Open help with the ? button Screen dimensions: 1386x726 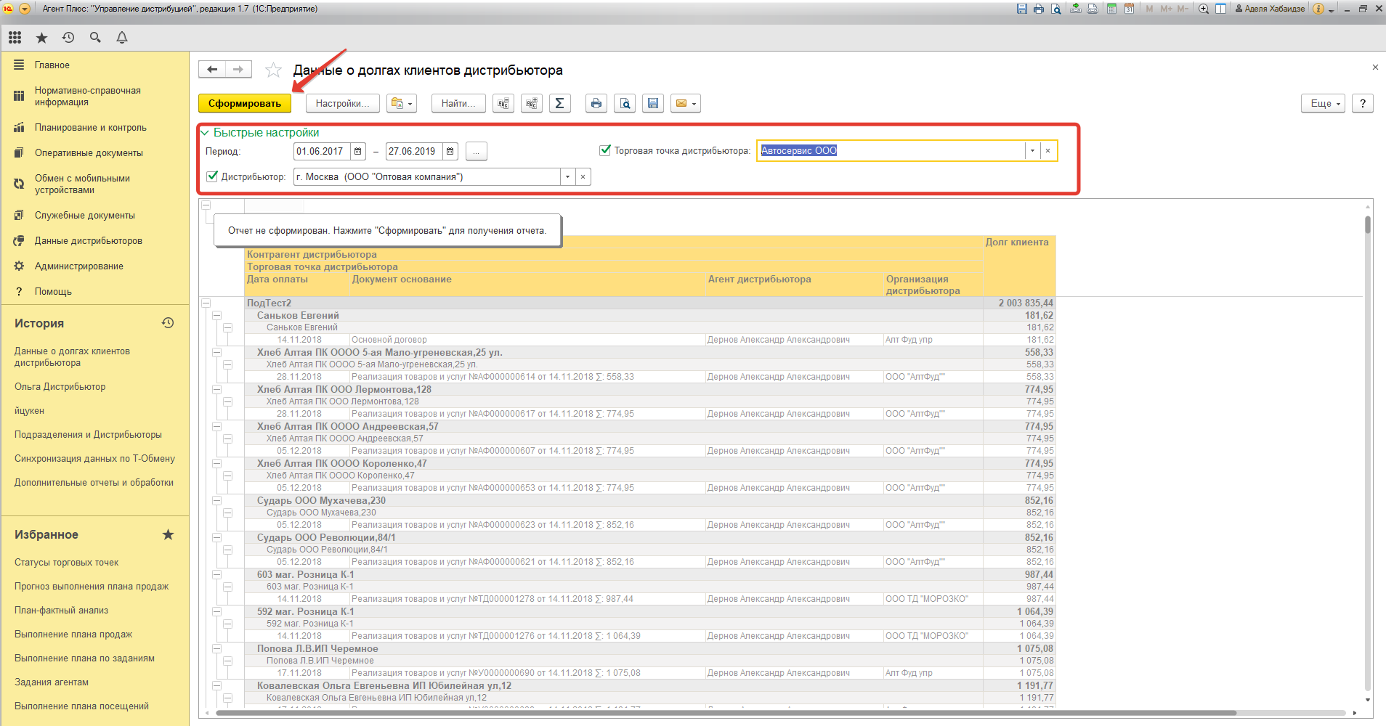[1363, 103]
